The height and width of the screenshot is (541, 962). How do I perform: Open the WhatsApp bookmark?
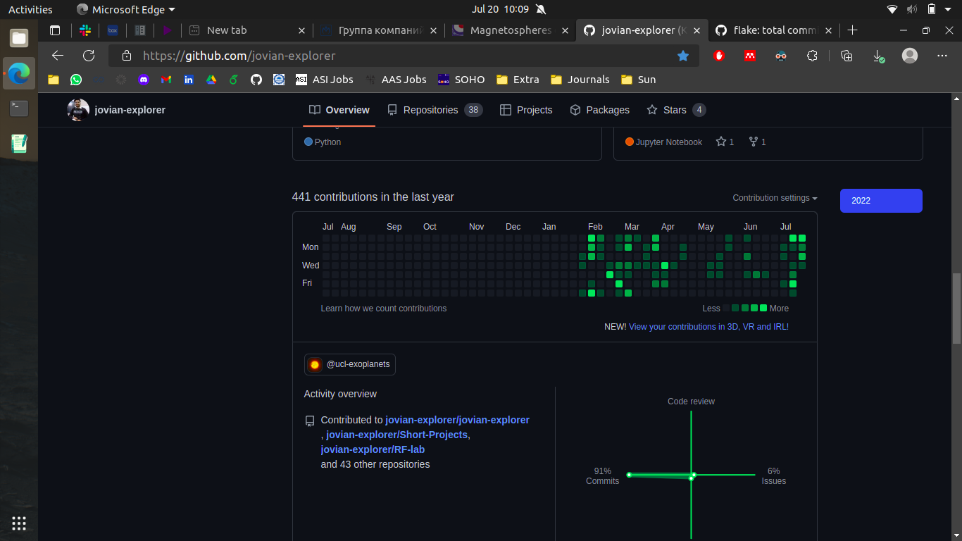point(76,80)
